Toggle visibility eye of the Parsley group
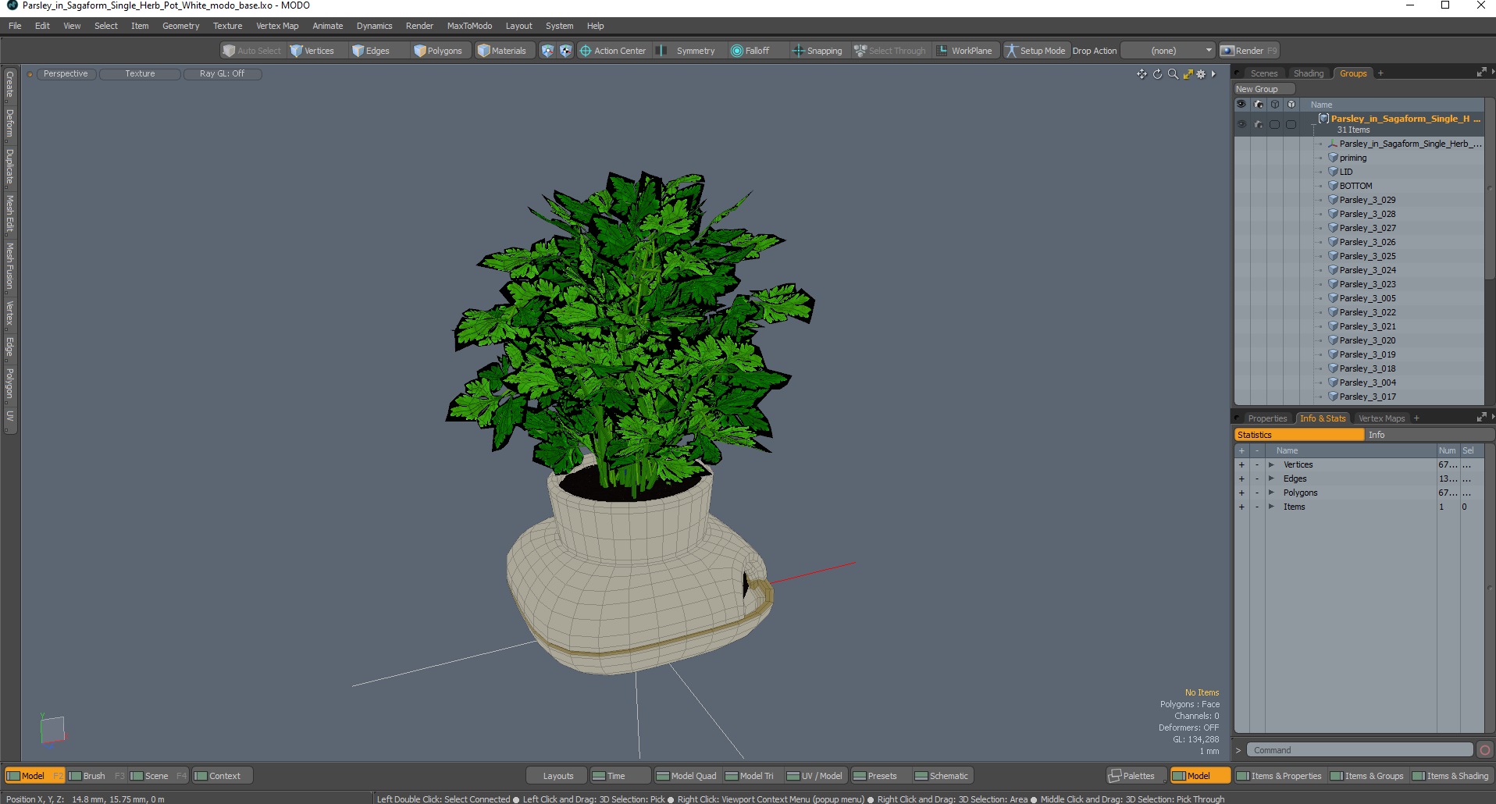Image resolution: width=1496 pixels, height=804 pixels. 1241,124
